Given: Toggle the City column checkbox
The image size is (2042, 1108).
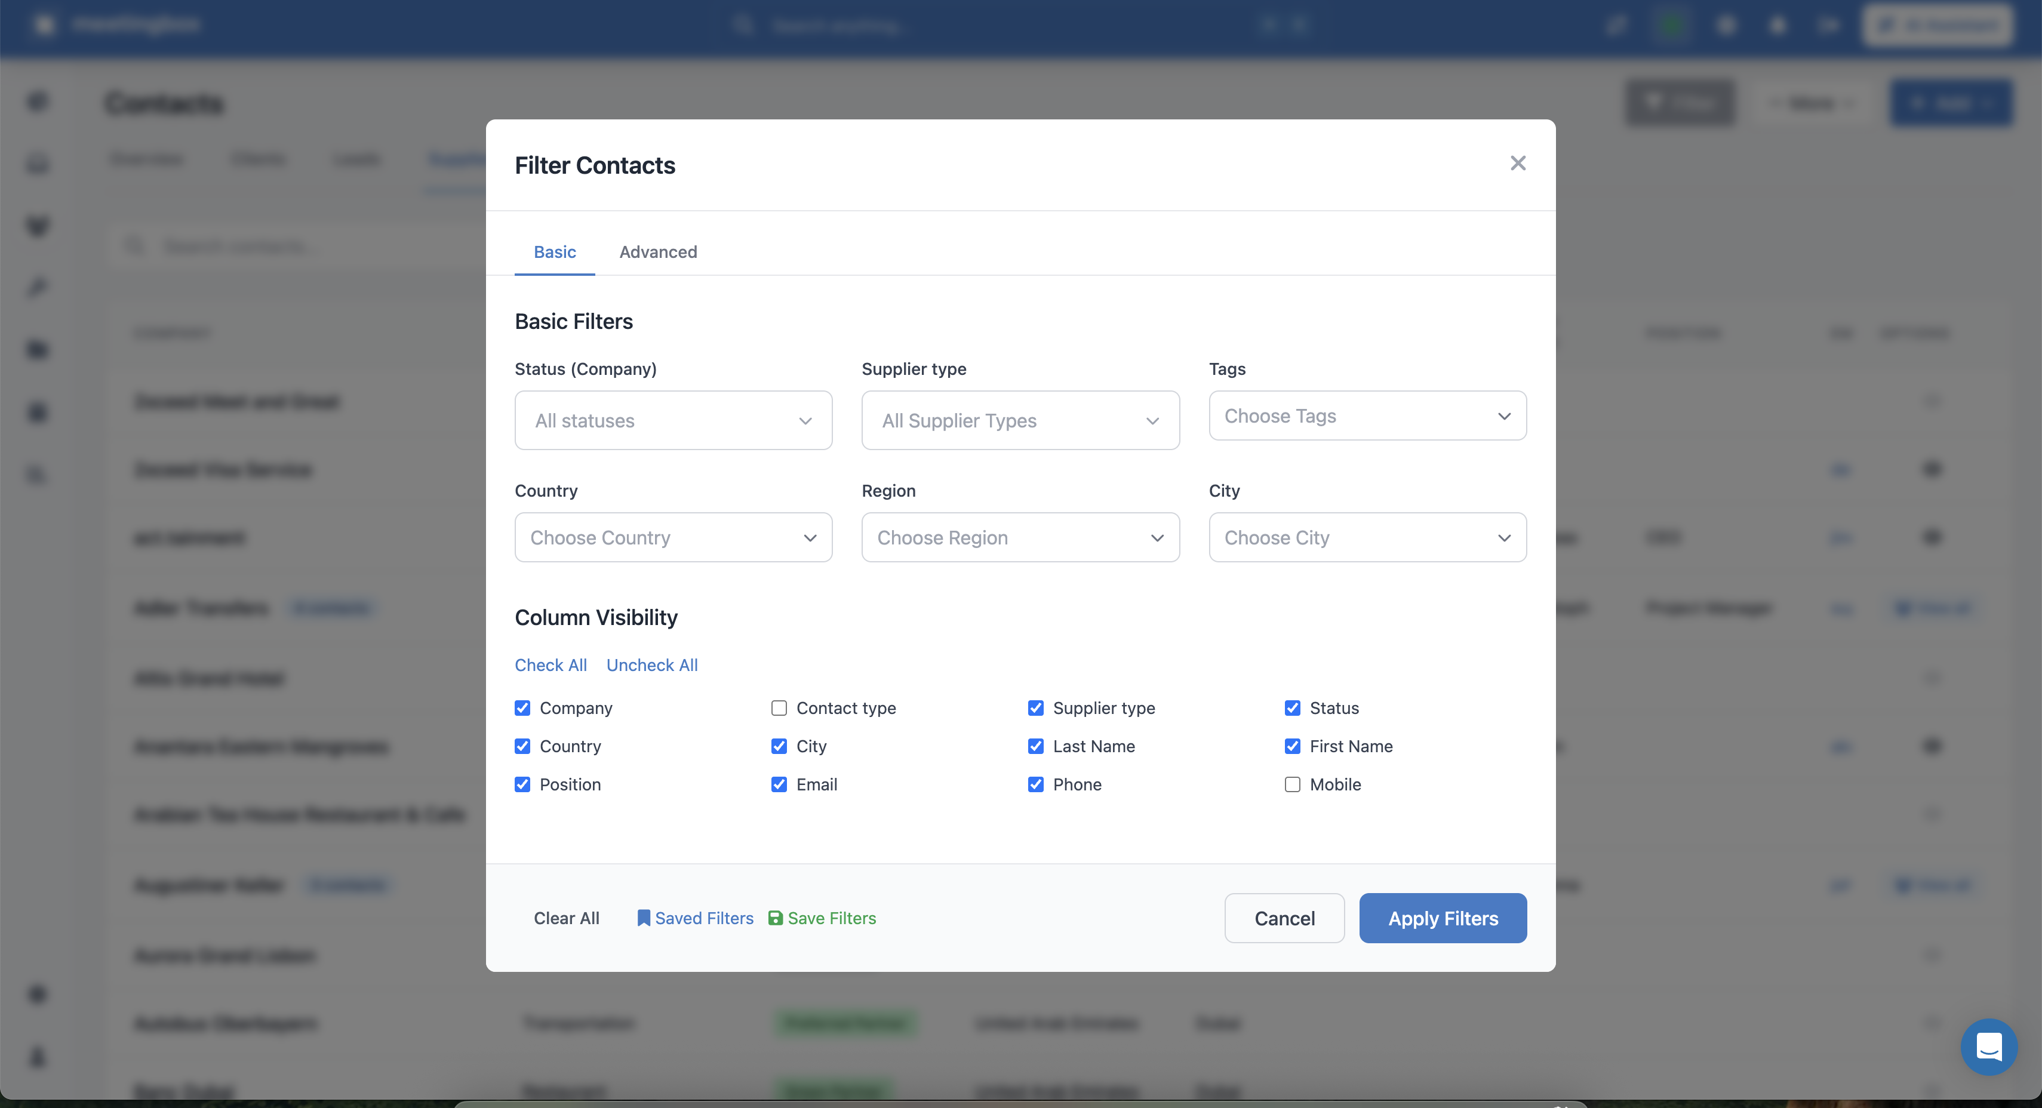Looking at the screenshot, I should (779, 746).
